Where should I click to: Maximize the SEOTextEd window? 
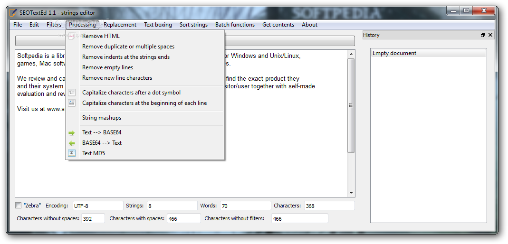pos(466,11)
